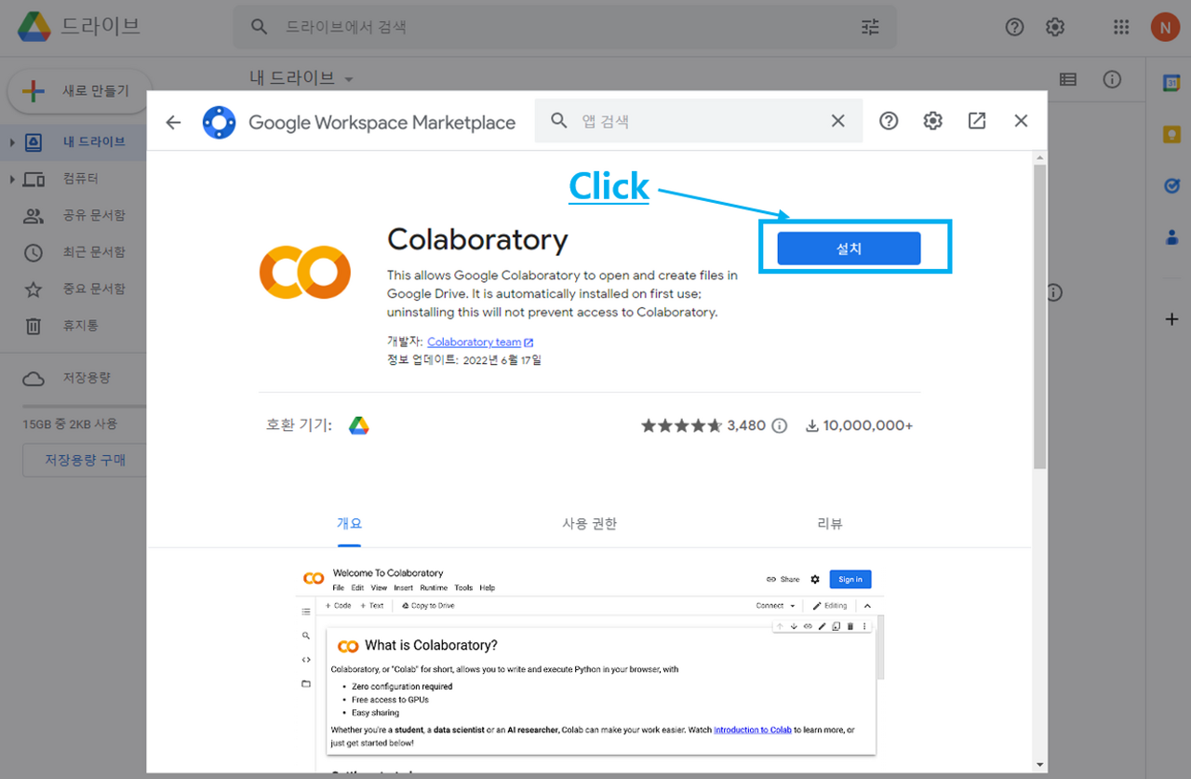Open the account avatar N
The width and height of the screenshot is (1191, 779).
[x=1165, y=27]
